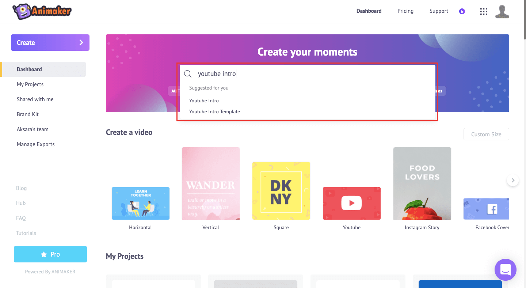Viewport: 526px width, 288px height.
Task: Click the Pro upgrade button
Action: [x=50, y=254]
